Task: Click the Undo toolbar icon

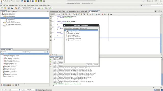Action: tap(16, 8)
